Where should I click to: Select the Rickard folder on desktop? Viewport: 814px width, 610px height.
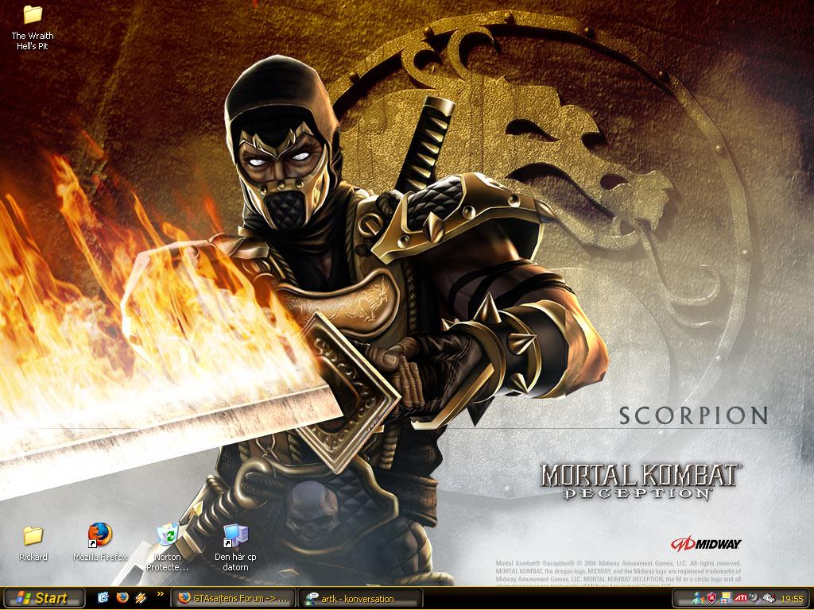[x=33, y=535]
